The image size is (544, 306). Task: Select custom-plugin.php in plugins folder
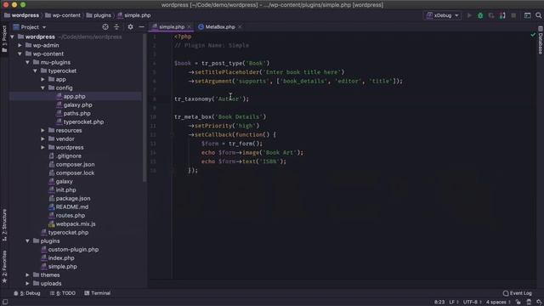(73, 249)
